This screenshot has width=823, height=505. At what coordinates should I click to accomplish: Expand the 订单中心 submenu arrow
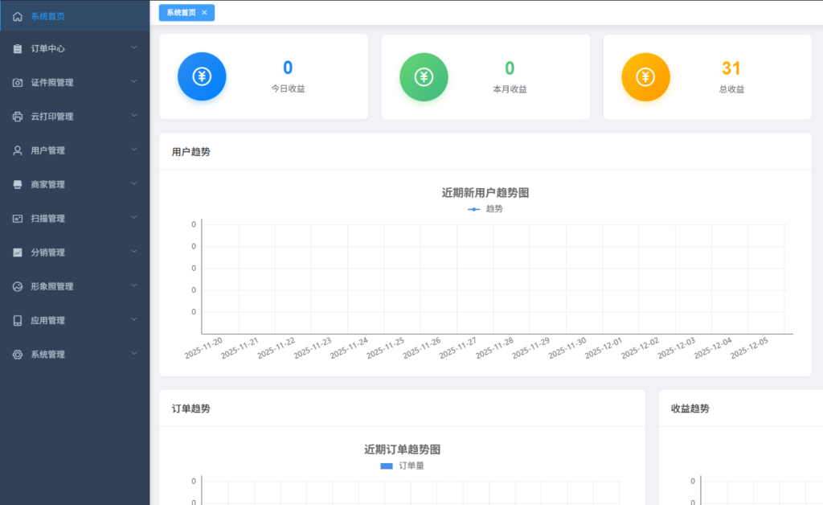(134, 48)
